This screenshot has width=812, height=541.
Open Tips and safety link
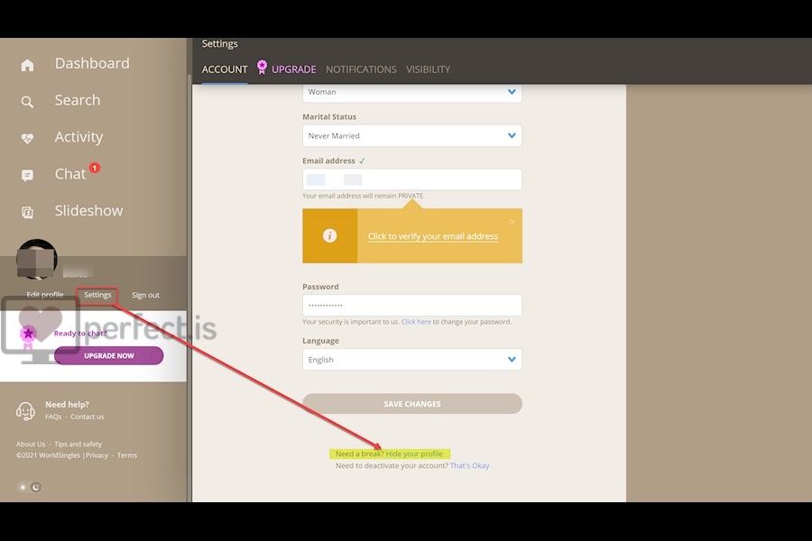click(78, 444)
